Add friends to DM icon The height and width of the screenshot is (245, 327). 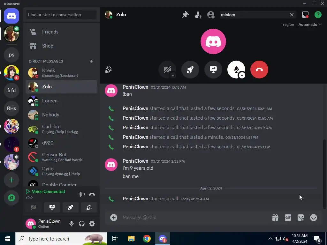coord(198,15)
